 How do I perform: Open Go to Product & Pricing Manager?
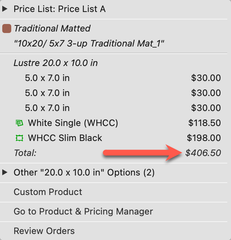pos(83,211)
